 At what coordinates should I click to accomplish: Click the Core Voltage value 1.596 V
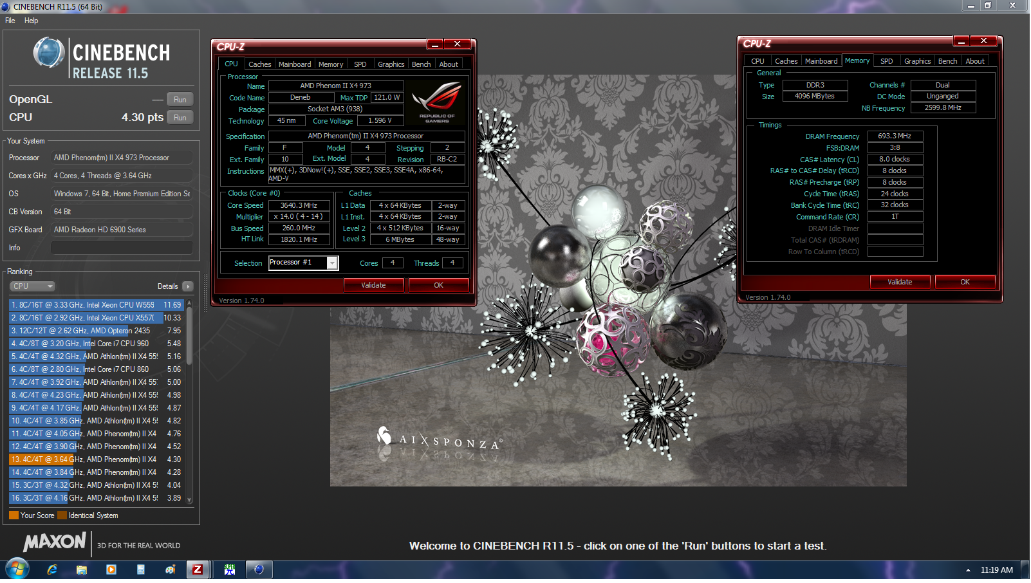[x=380, y=120]
